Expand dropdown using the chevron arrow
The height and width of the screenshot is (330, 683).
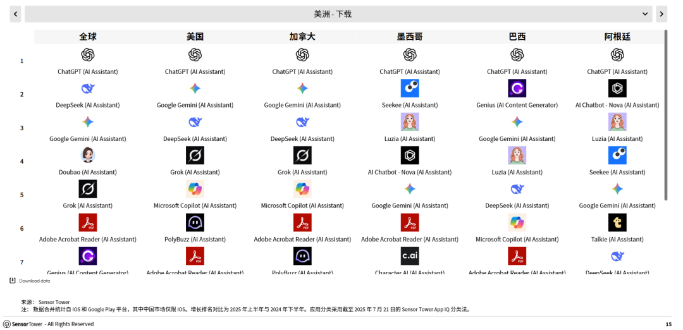[x=645, y=14]
